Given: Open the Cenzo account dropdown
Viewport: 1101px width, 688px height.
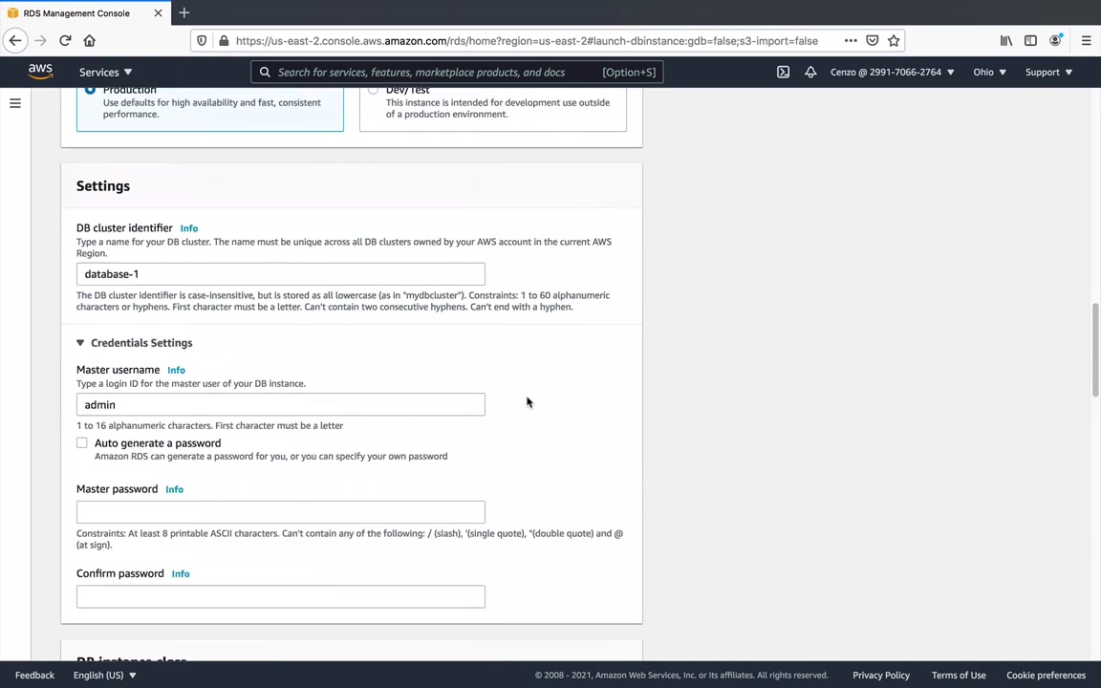Looking at the screenshot, I should [892, 73].
